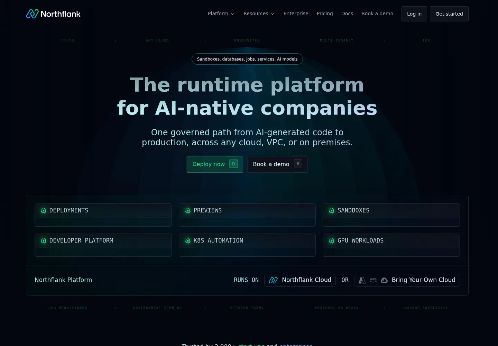Click the chip icon beside PREVIEWS
The width and height of the screenshot is (498, 346).
pos(188,211)
